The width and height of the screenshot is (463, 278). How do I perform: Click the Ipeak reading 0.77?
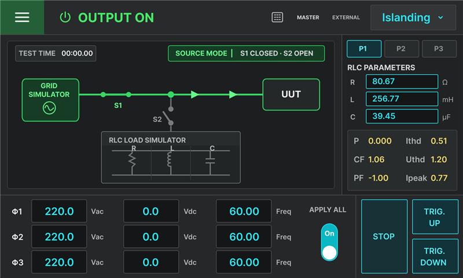click(x=439, y=178)
